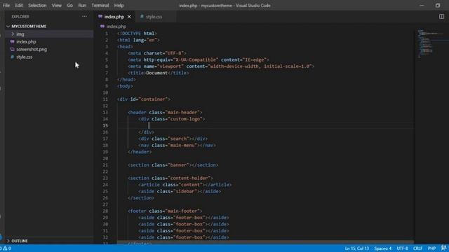The image size is (449, 252).
Task: Open the Run menu
Action: click(82, 6)
